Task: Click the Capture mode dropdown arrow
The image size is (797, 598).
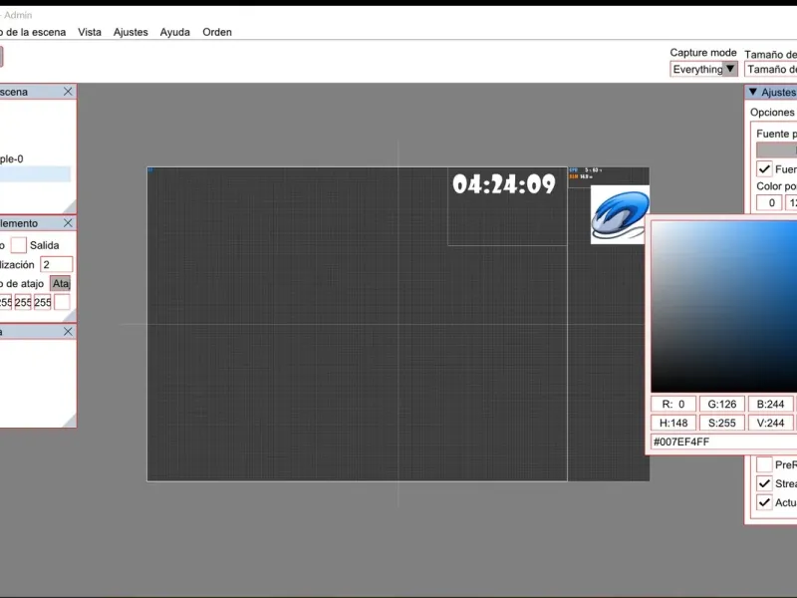Action: pyautogui.click(x=730, y=69)
